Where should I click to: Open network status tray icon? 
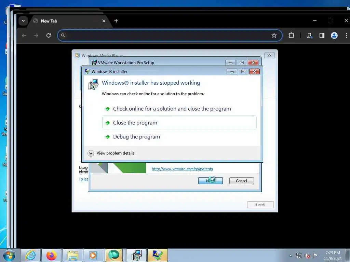(x=299, y=256)
